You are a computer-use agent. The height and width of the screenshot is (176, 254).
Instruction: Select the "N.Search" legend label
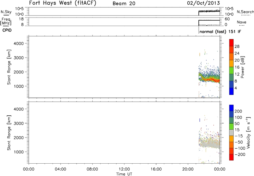click(x=245, y=12)
